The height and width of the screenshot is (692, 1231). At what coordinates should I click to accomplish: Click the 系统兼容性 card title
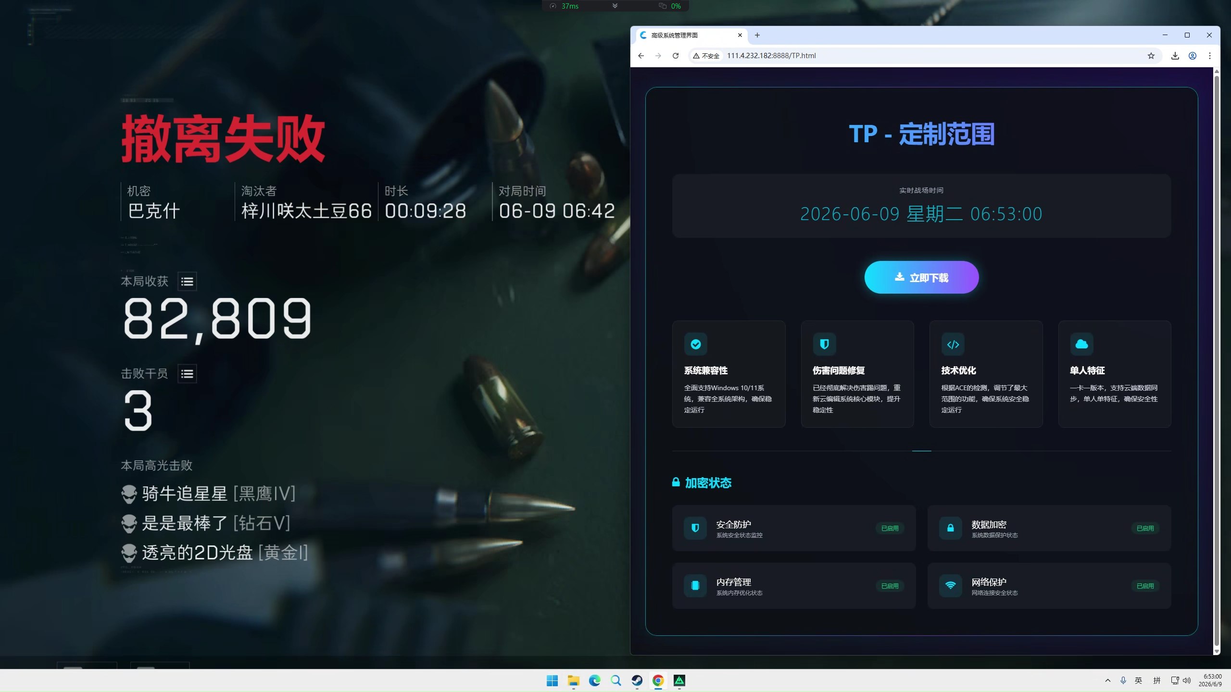[x=705, y=371]
